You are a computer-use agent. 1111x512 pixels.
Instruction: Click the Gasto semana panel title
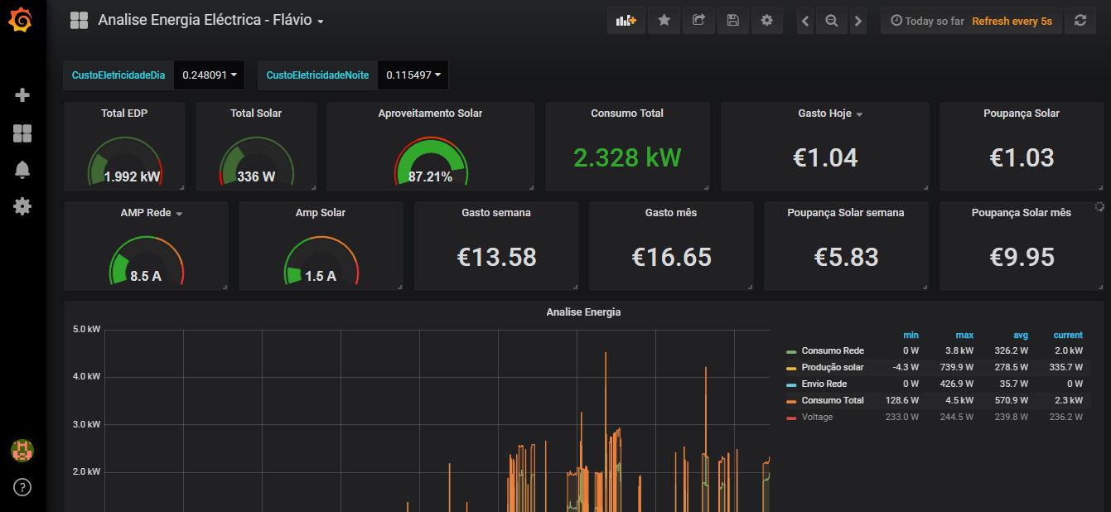496,213
